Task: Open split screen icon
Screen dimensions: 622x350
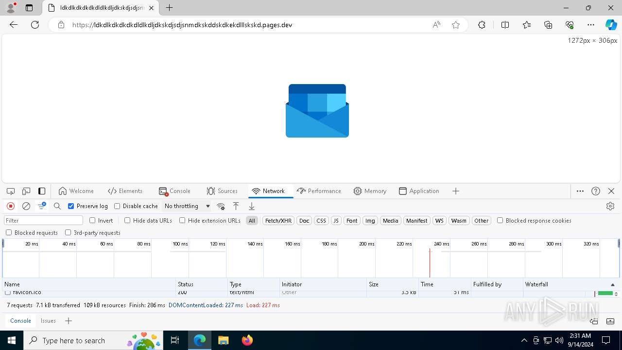Action: coord(505,25)
